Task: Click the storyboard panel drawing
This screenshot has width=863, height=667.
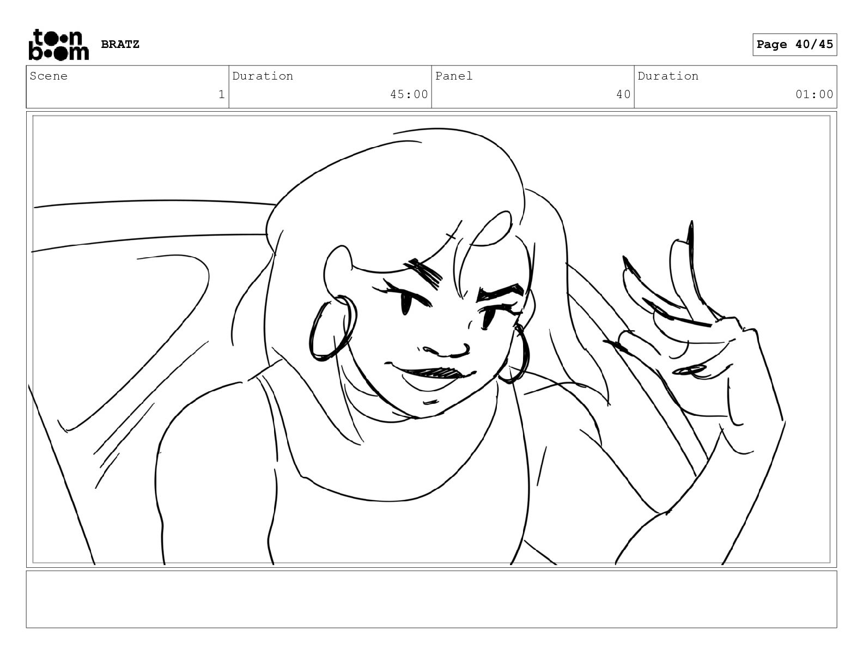Action: (432, 339)
